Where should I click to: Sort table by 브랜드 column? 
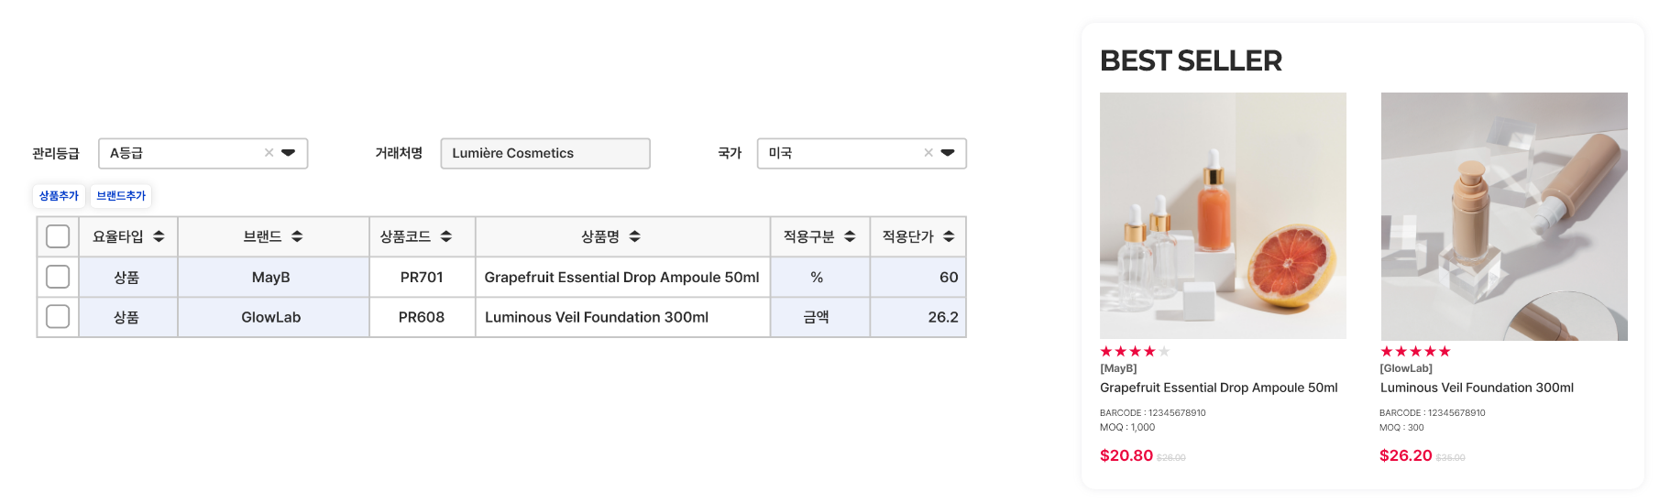[297, 236]
